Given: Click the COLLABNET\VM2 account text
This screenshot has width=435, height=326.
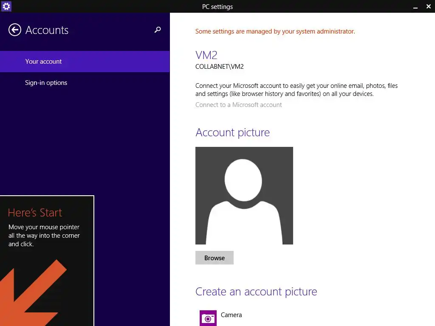Looking at the screenshot, I should pos(220,67).
